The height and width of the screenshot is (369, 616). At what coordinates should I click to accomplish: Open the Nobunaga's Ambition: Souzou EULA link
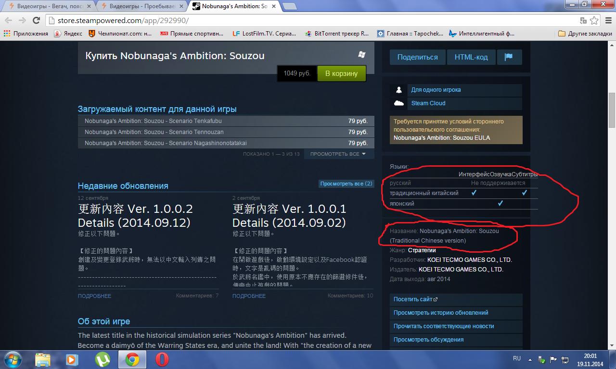tap(442, 138)
